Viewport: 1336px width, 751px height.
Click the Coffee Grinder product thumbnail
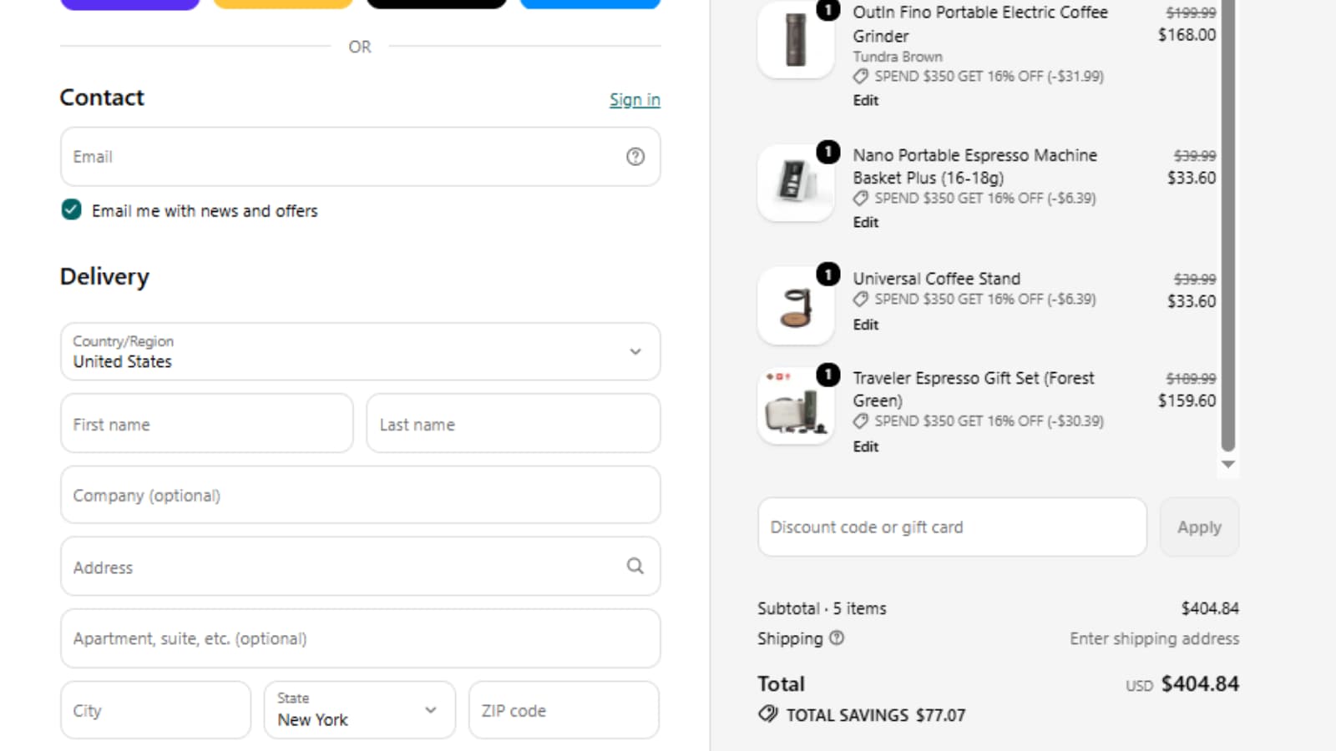coord(796,39)
